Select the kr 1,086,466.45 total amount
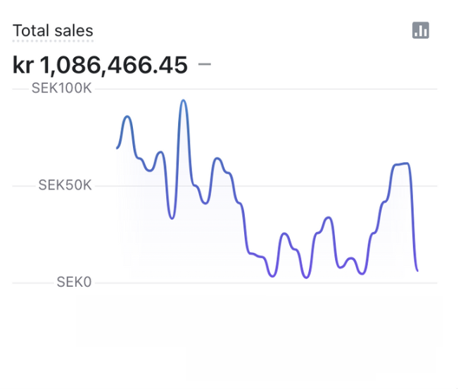 point(100,66)
